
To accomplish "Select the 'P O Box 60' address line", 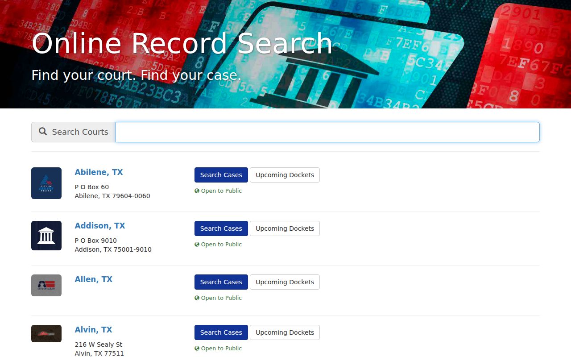I will 92,187.
